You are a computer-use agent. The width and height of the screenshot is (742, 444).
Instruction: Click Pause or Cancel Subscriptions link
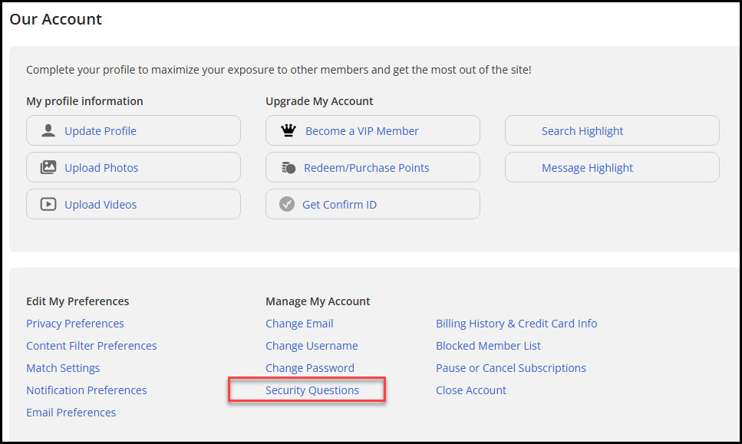[x=510, y=368]
